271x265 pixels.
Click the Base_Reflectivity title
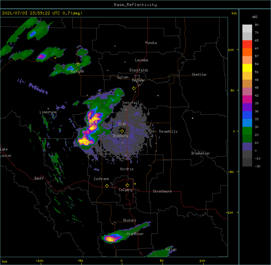point(135,5)
